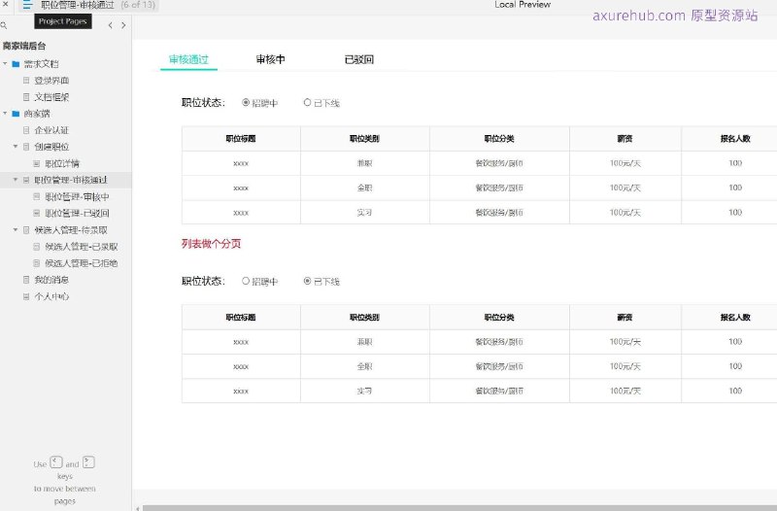Open the 我的消息 page

coord(51,280)
